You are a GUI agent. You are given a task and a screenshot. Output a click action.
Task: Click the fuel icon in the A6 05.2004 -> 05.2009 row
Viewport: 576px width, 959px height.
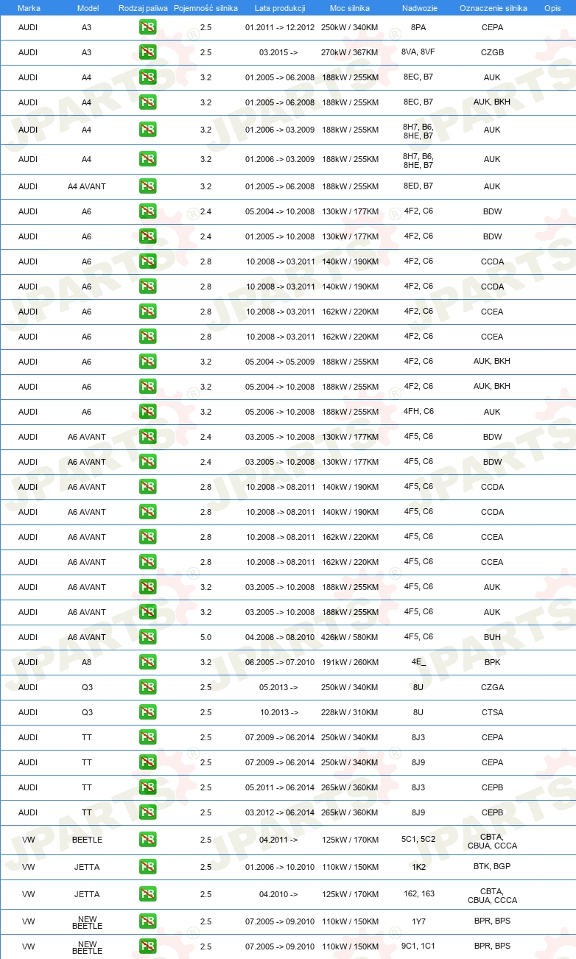pyautogui.click(x=147, y=362)
